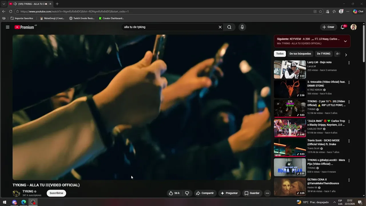Reload the current page
The width and height of the screenshot is (366, 206).
click(11, 11)
